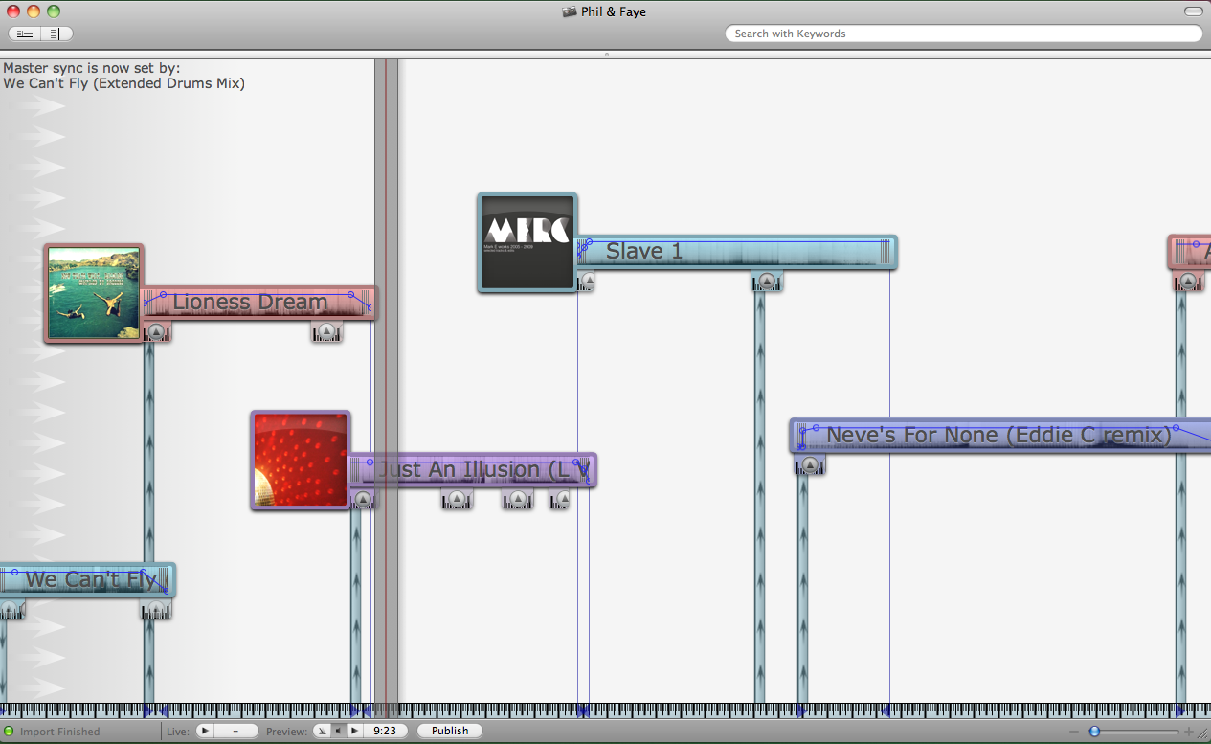This screenshot has width=1211, height=744.
Task: Click the first beat marker under Slave 1
Action: (x=587, y=282)
